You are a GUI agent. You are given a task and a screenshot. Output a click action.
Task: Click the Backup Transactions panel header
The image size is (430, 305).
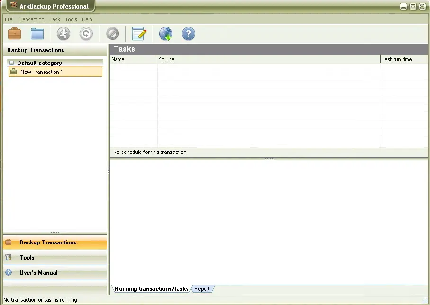(x=55, y=50)
